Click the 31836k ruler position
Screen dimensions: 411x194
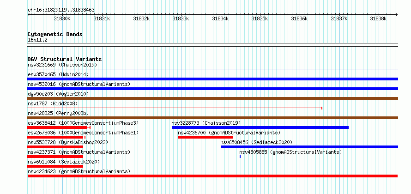[300, 18]
